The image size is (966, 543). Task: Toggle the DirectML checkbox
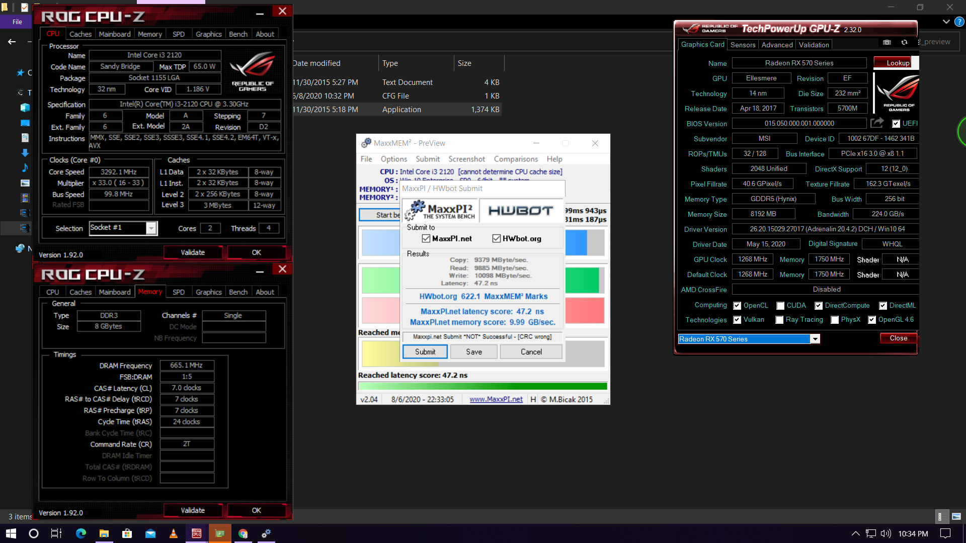(x=883, y=306)
